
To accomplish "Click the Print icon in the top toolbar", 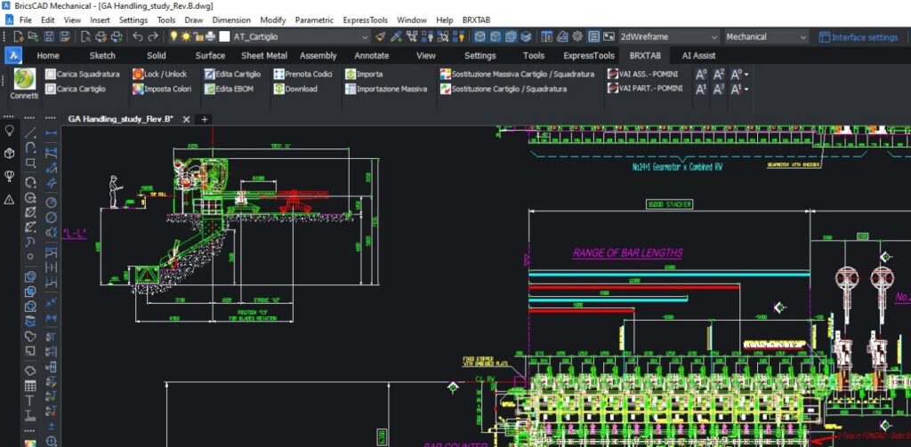I will [101, 36].
